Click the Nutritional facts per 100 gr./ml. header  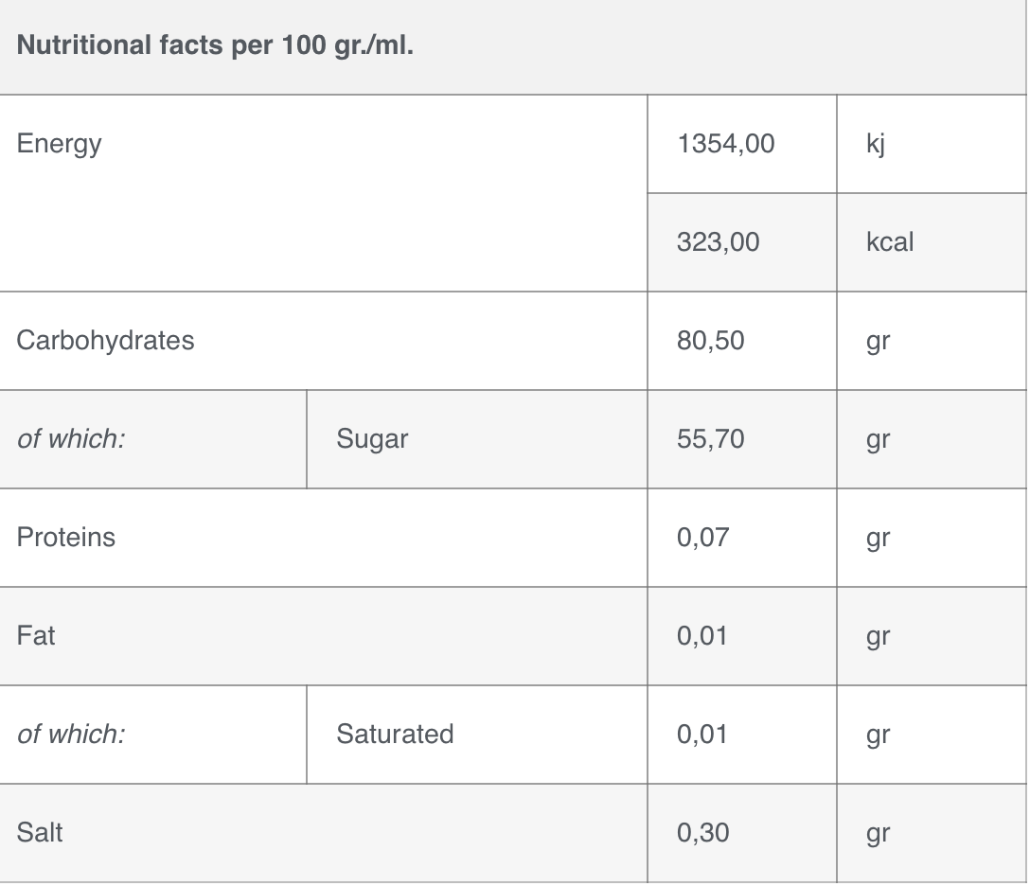click(x=215, y=45)
